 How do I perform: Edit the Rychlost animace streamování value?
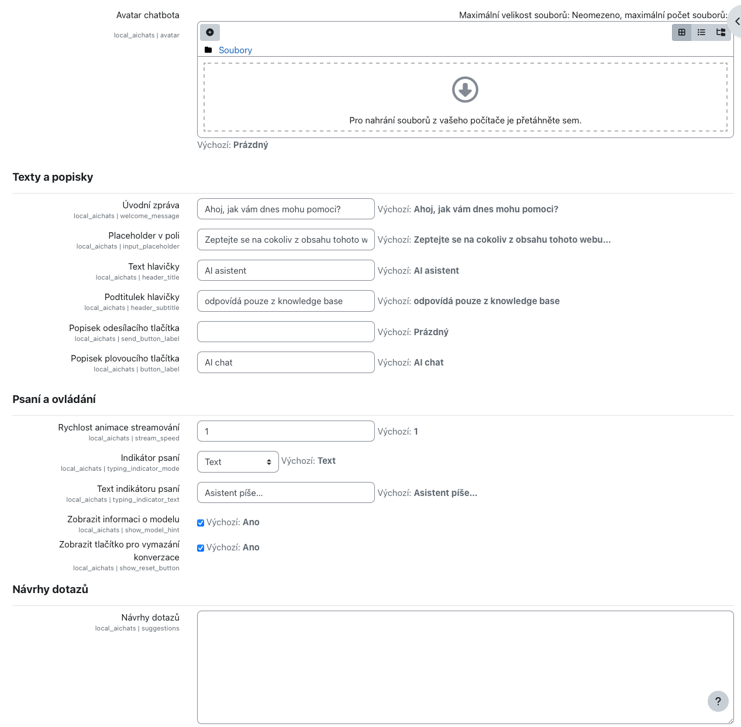(x=285, y=432)
